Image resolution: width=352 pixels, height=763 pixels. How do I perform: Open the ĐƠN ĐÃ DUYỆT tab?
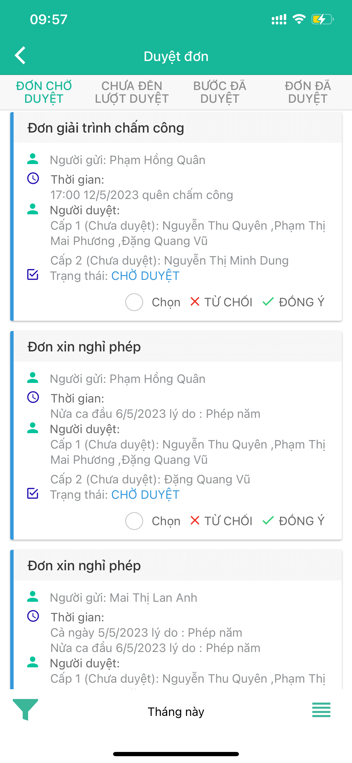pos(308,93)
